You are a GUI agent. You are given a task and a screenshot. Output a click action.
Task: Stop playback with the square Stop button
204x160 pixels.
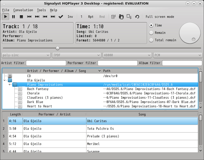click(x=21, y=17)
